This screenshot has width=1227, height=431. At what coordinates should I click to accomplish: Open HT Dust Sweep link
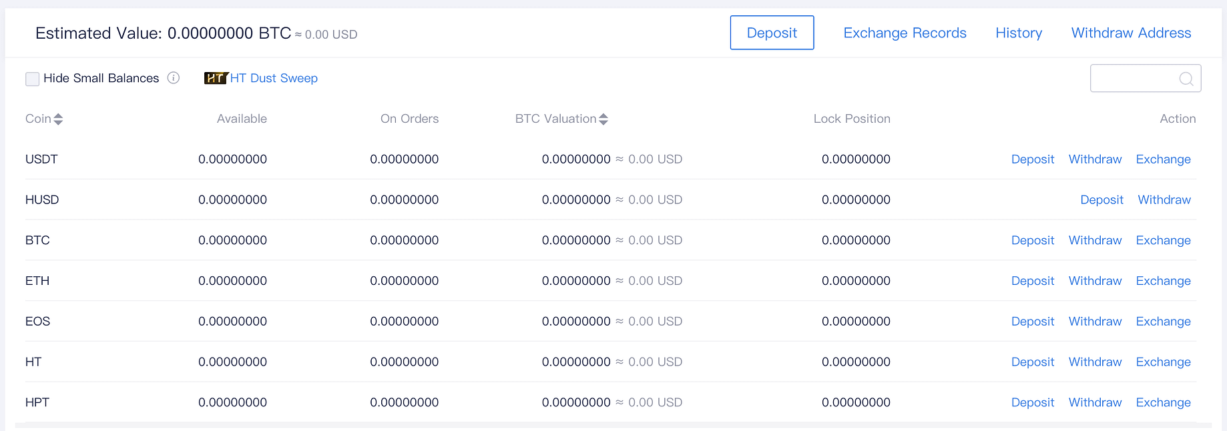(274, 78)
